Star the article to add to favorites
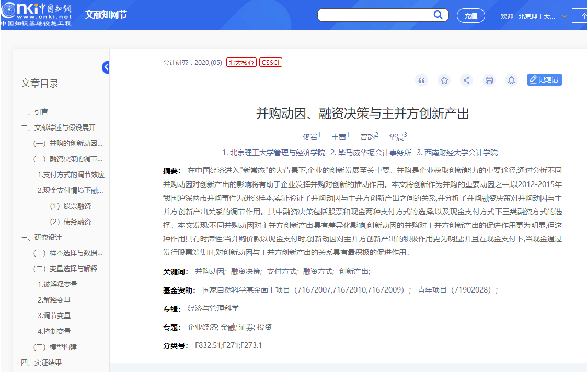The image size is (587, 372). click(x=444, y=80)
